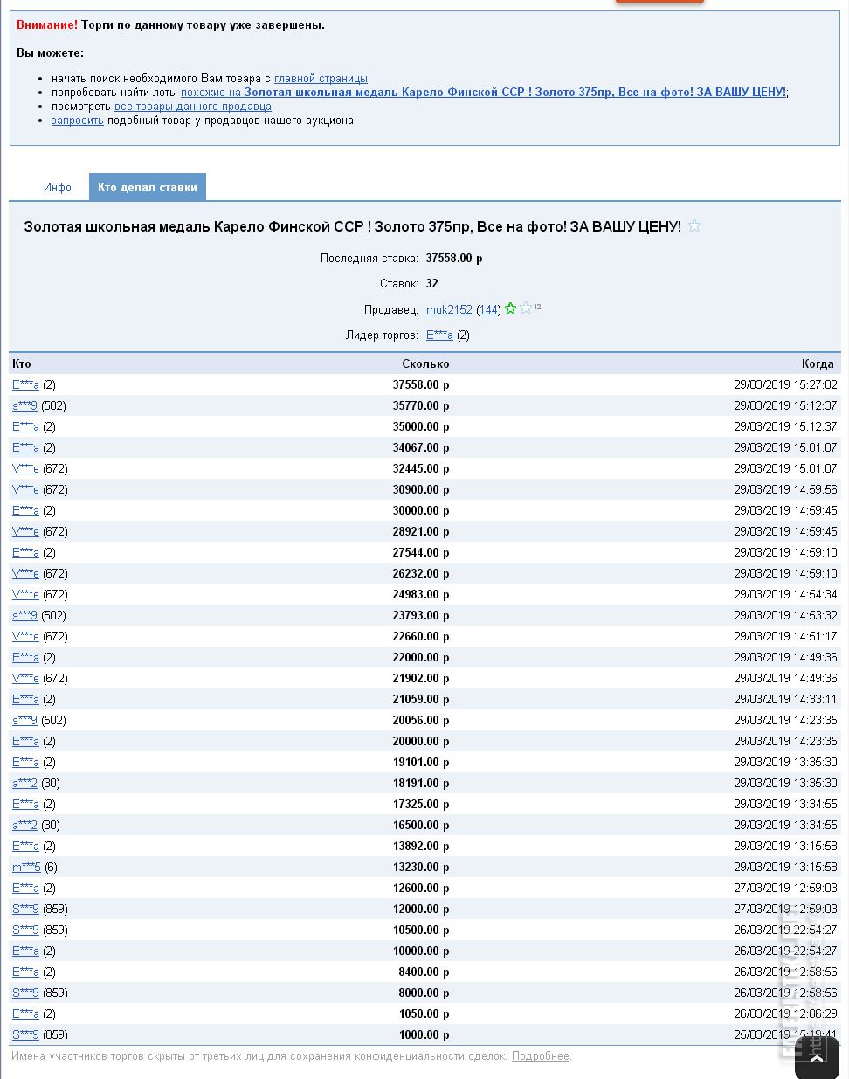Screen dimensions: 849x1079
Task: Click the Когда column header
Action: coord(819,364)
